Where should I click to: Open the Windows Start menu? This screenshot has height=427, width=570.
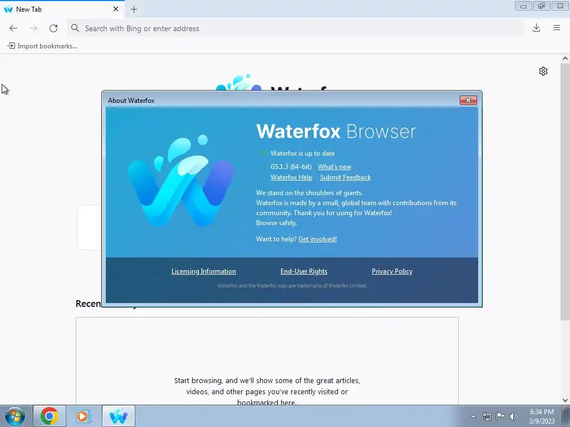coord(14,416)
